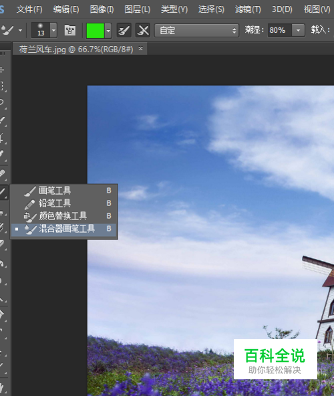This screenshot has height=396, width=334.
Task: Open the 3D(D) menu
Action: 282,9
